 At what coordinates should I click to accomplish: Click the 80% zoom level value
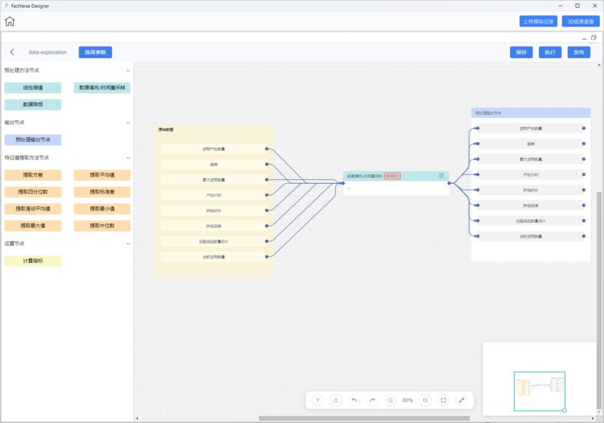408,400
